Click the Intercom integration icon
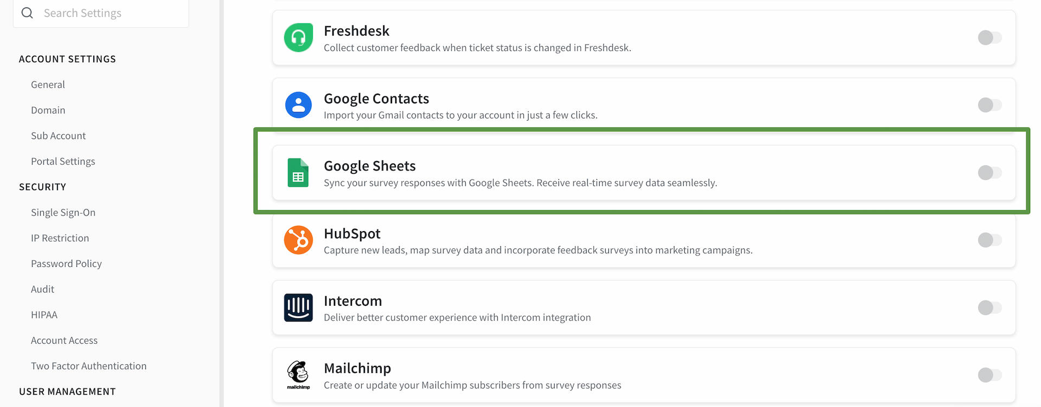 (x=298, y=307)
